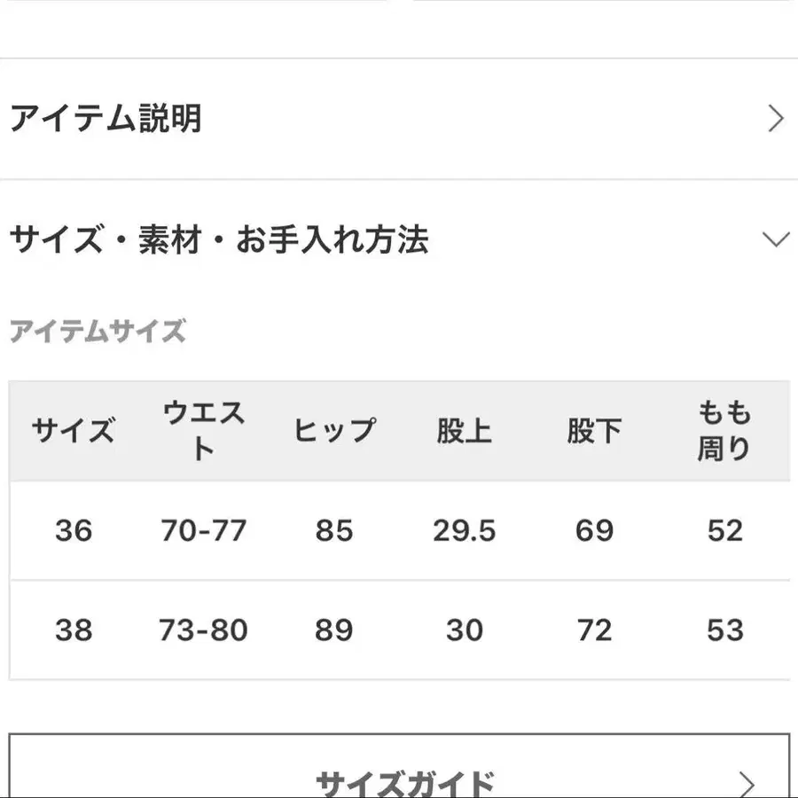798x798 pixels.
Task: Select size 38 in the table
Action: click(74, 630)
